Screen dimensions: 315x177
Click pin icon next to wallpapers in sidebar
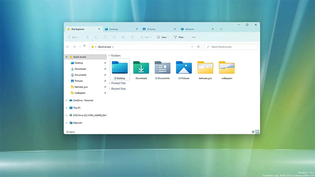coord(105,93)
